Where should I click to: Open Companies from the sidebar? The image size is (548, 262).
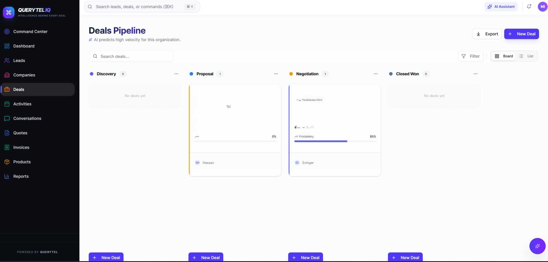point(7,75)
